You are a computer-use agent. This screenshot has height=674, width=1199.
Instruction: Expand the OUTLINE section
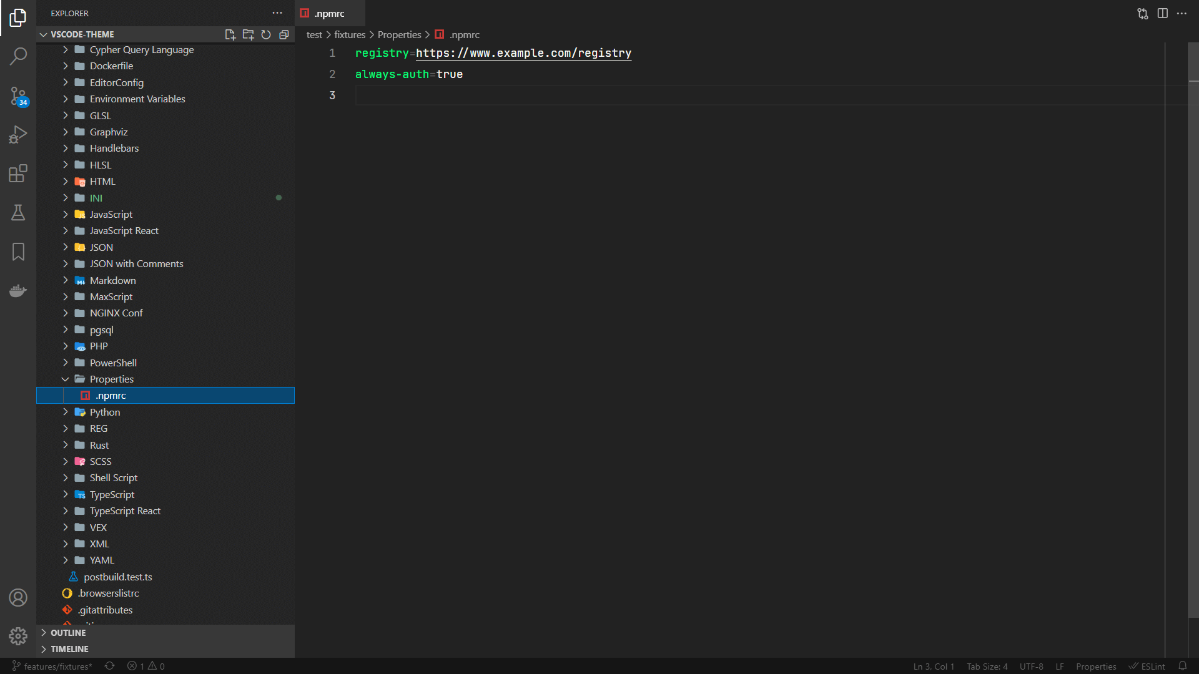pos(68,633)
